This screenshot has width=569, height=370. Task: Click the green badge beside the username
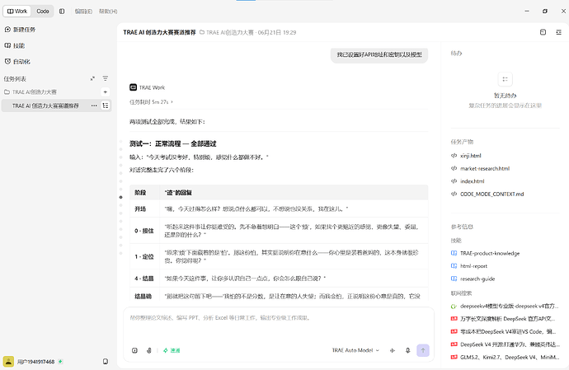(60, 361)
